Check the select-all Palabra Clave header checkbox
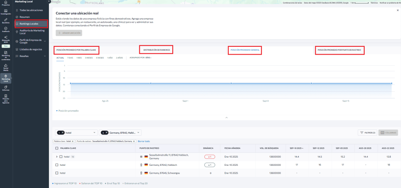The height and width of the screenshot is (188, 401). (57, 148)
